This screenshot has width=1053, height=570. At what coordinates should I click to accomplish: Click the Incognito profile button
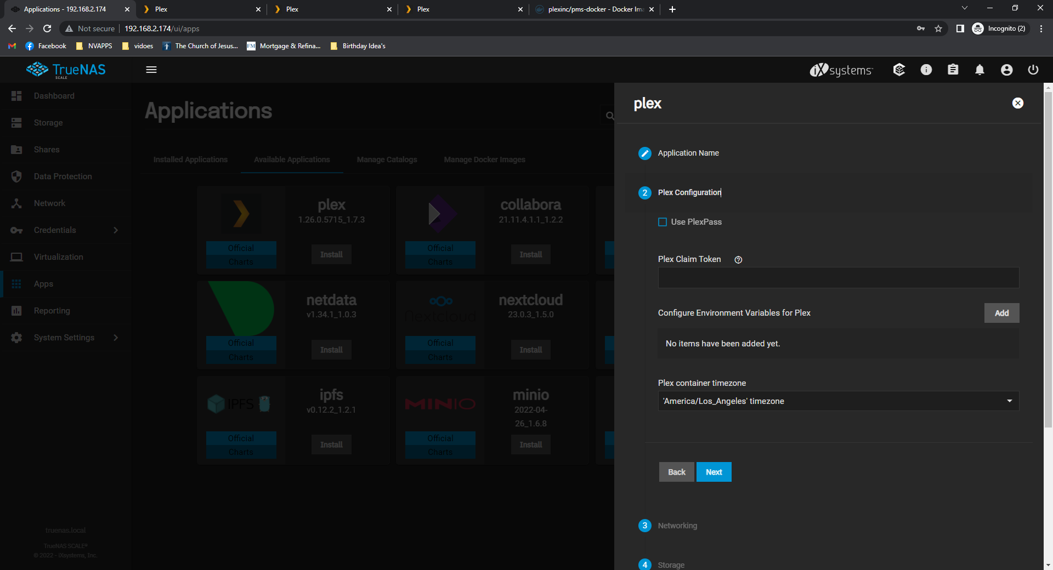click(999, 29)
